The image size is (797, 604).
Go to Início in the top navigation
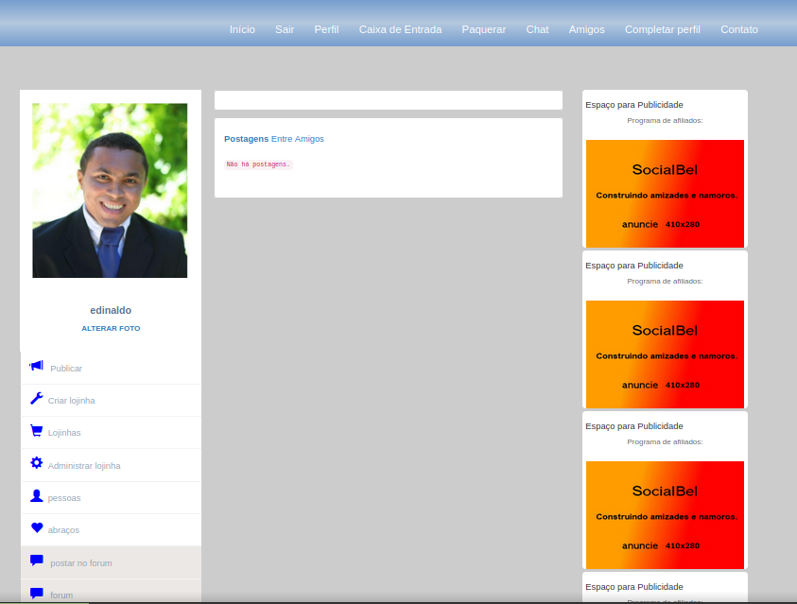point(242,29)
